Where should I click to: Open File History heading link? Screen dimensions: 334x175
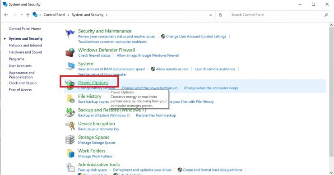[89, 96]
